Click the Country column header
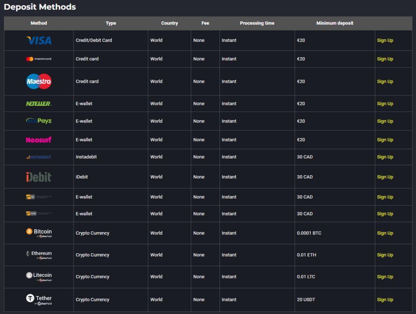 coord(169,23)
